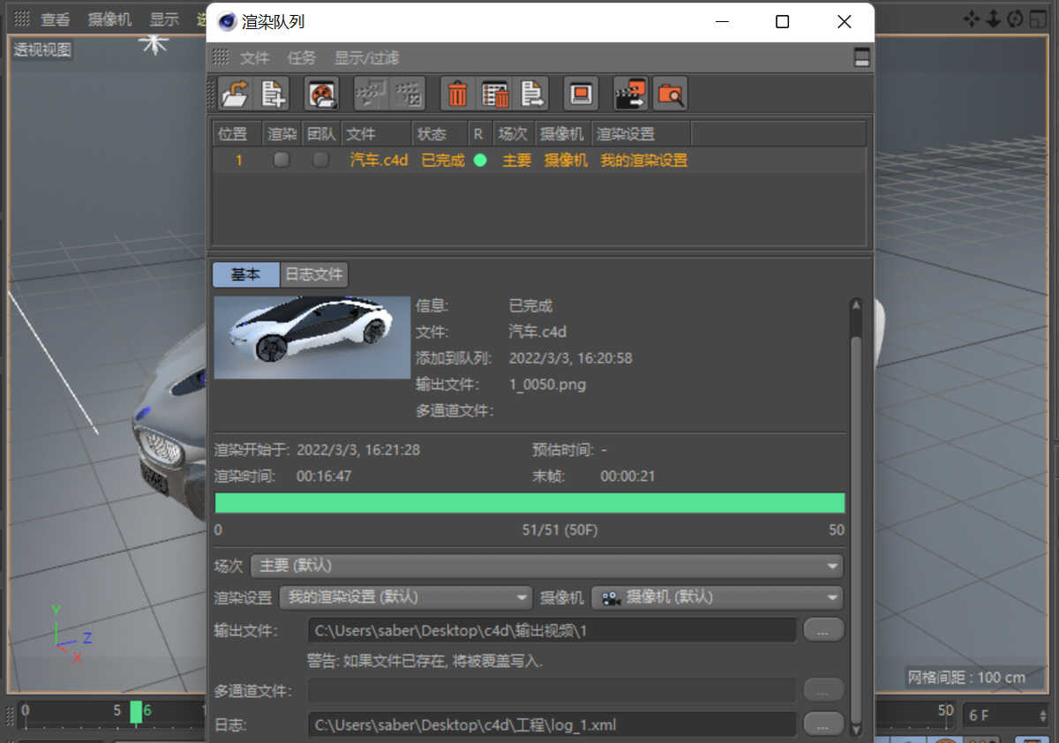Click the browse button next to 日志 path
The image size is (1059, 743).
[x=822, y=724]
